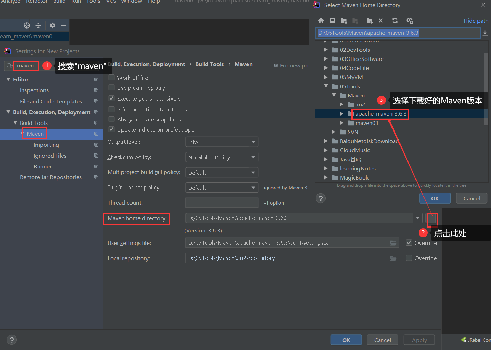Click the locate target crosshair icon in project panel
Viewport: 491px width, 350px height.
[x=27, y=25]
